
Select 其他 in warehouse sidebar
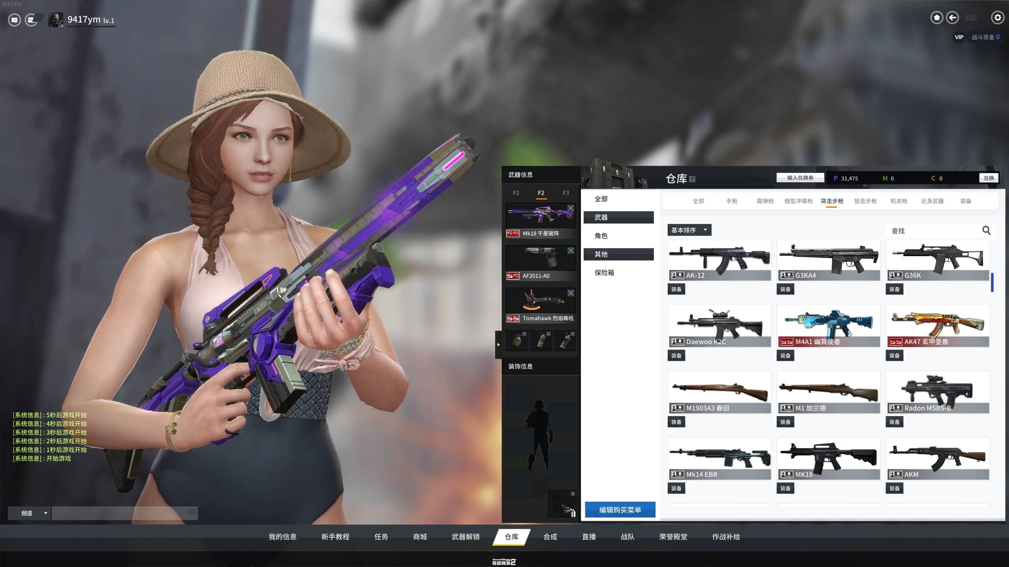619,254
